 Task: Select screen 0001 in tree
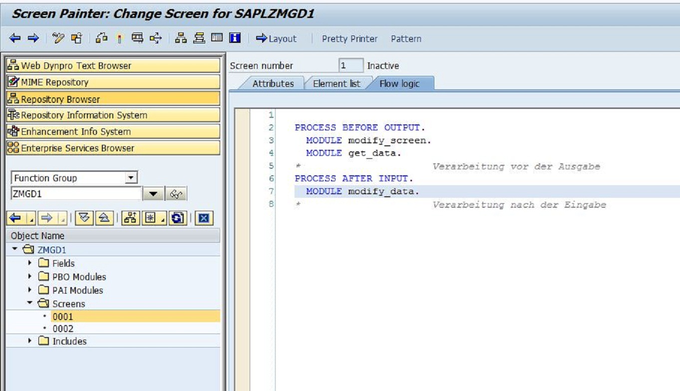click(x=62, y=316)
